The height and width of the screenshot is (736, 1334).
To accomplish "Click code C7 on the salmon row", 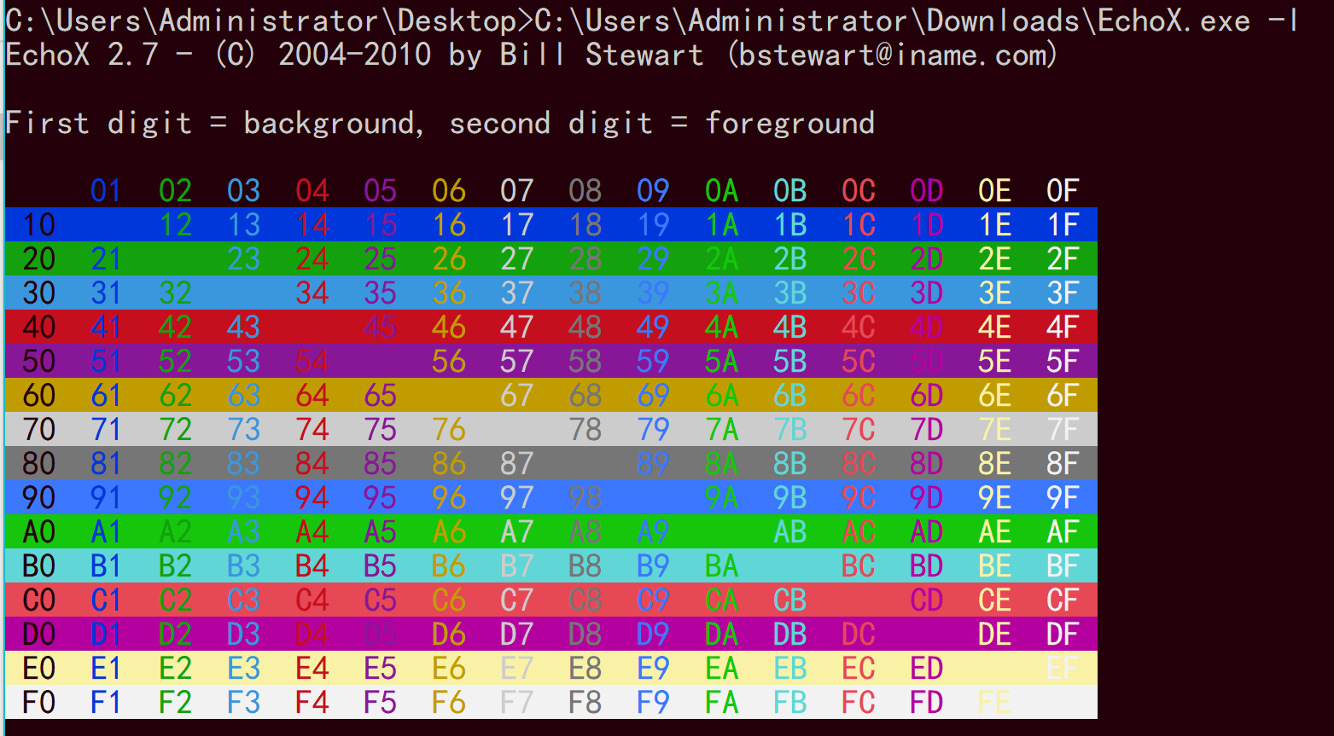I will [516, 600].
